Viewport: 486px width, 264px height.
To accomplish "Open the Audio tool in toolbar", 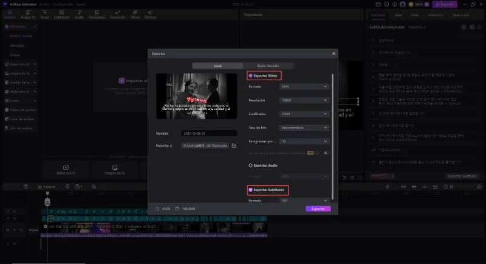I will tap(79, 15).
